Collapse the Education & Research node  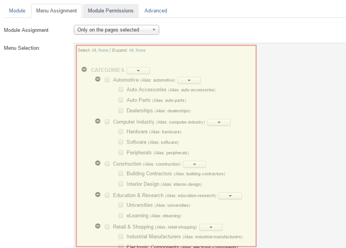(98, 195)
